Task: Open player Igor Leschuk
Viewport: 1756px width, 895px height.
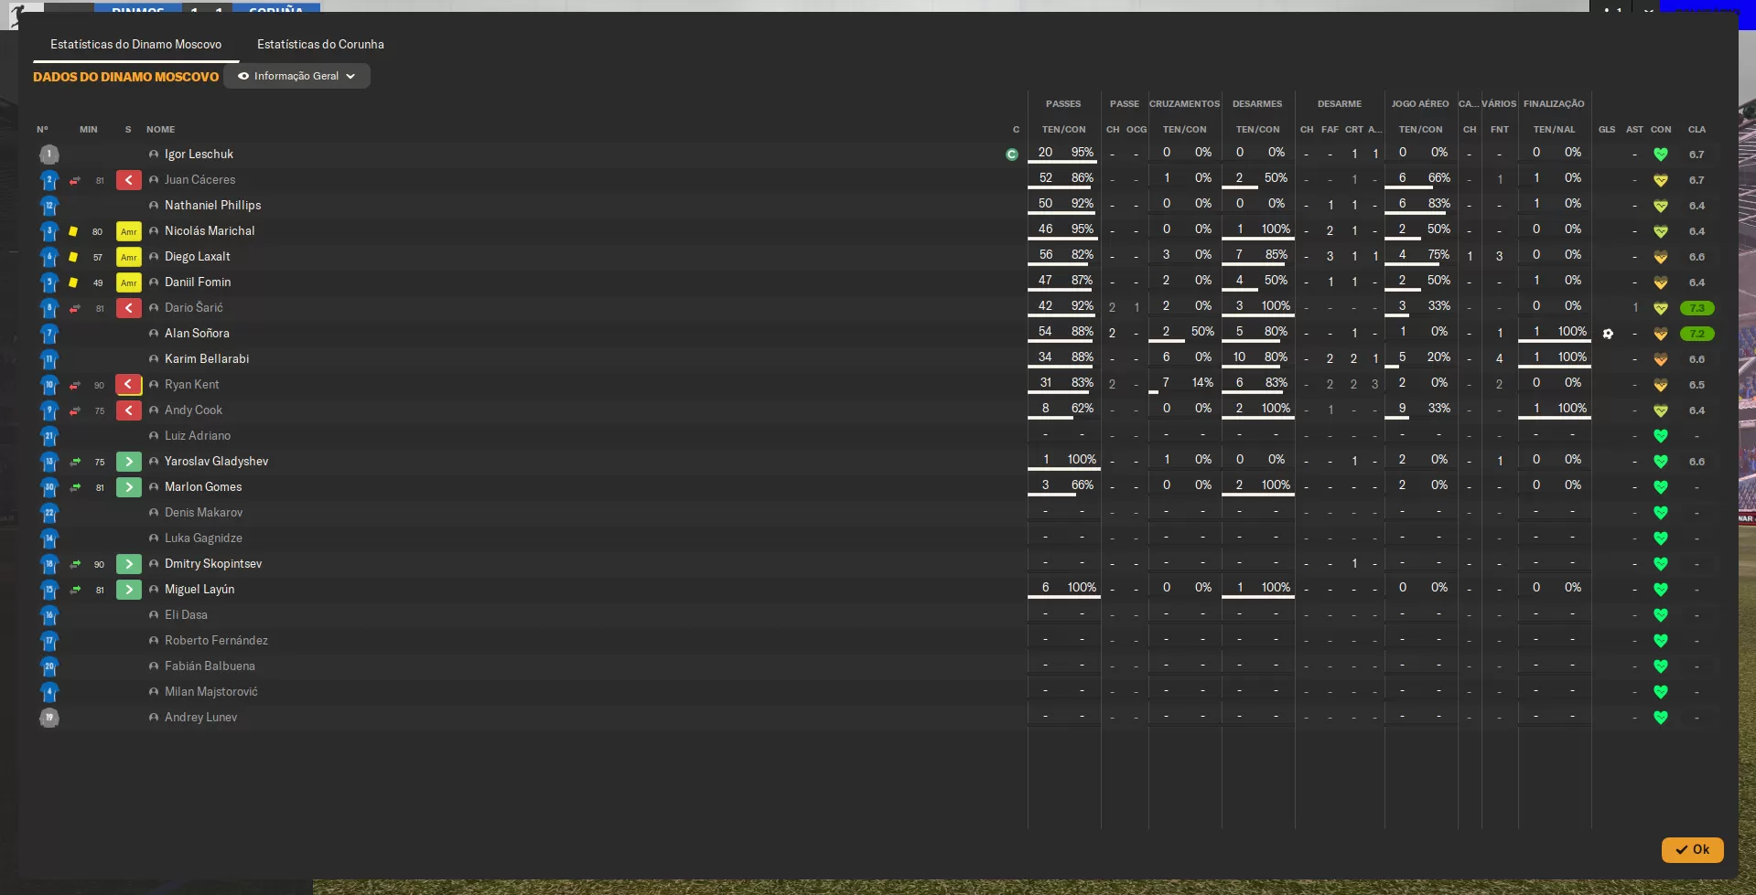Action: 199,154
